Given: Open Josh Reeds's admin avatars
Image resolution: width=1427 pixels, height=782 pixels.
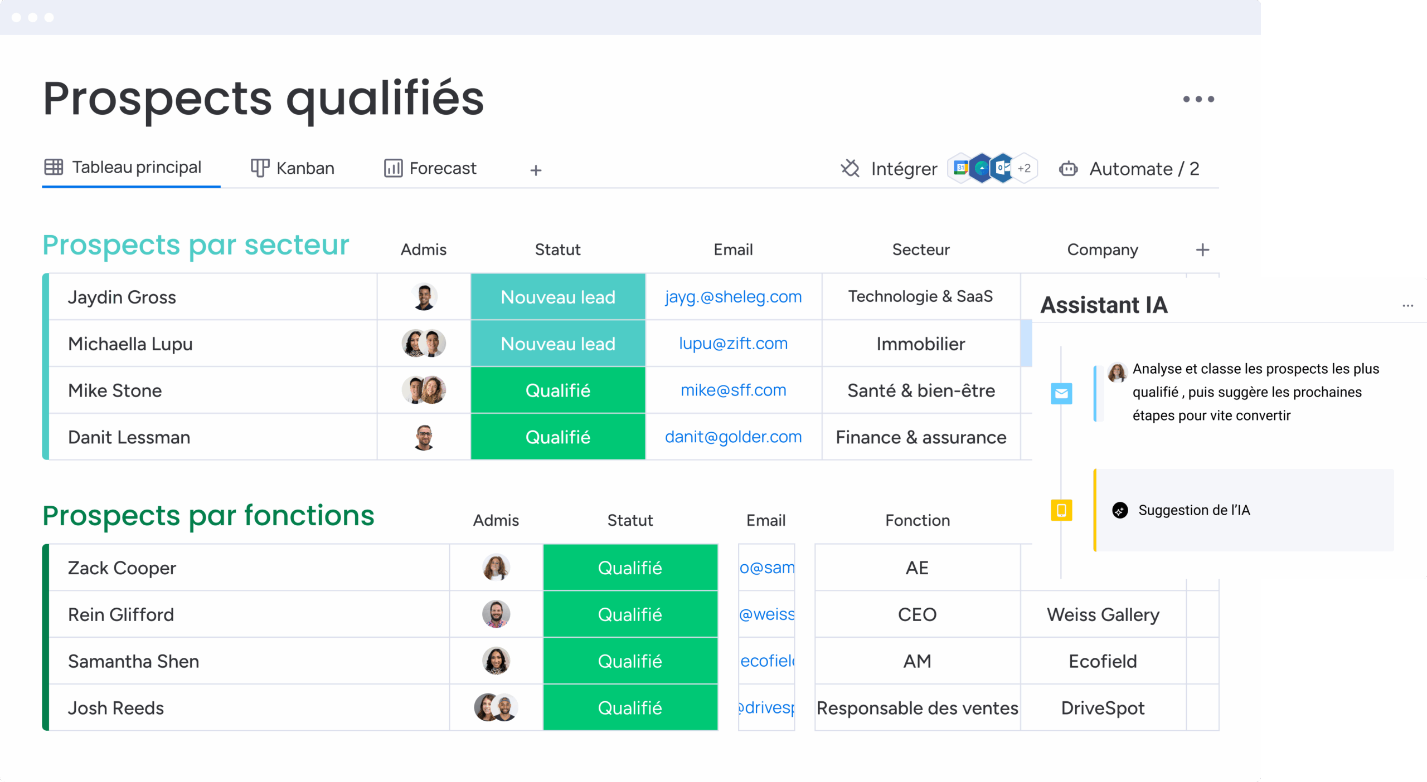Looking at the screenshot, I should click(x=496, y=707).
